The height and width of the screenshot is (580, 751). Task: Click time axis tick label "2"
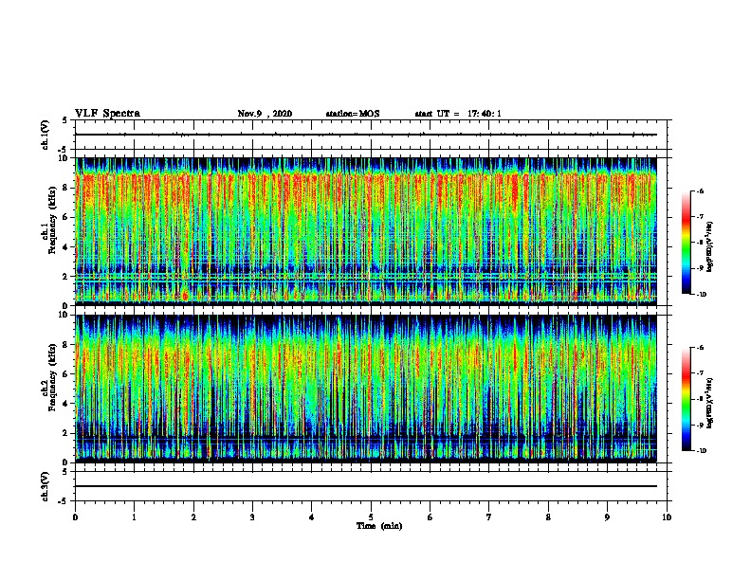(193, 517)
